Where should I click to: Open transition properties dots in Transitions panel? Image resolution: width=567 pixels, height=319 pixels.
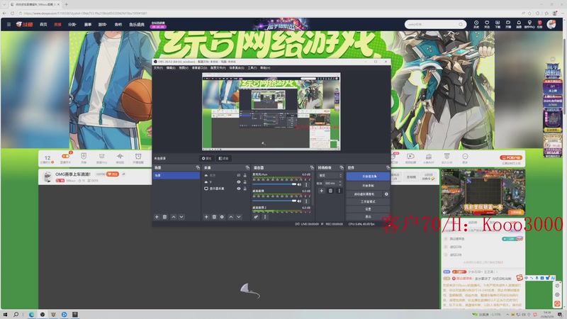coord(339,191)
